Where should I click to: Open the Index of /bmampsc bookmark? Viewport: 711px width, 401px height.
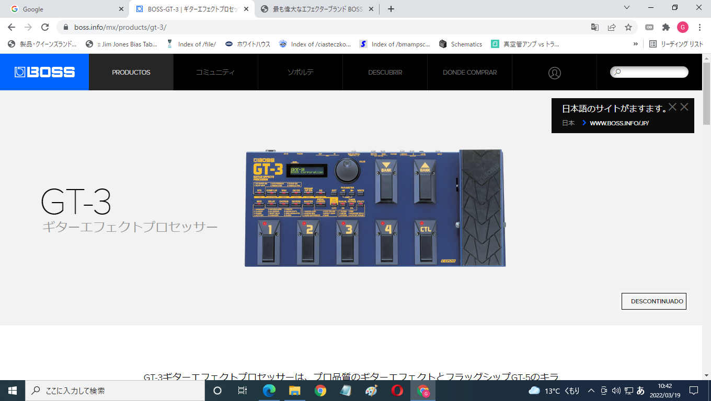pyautogui.click(x=395, y=44)
